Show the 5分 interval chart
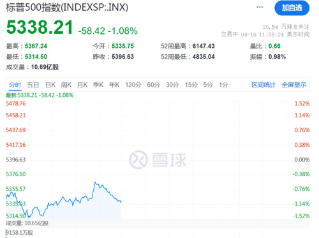Screen dimensions: 319x238 pos(208,85)
